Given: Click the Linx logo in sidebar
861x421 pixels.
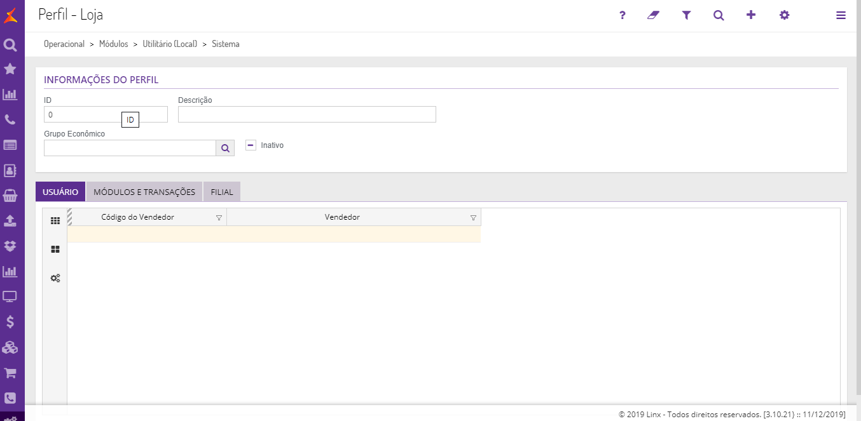Looking at the screenshot, I should tap(10, 15).
